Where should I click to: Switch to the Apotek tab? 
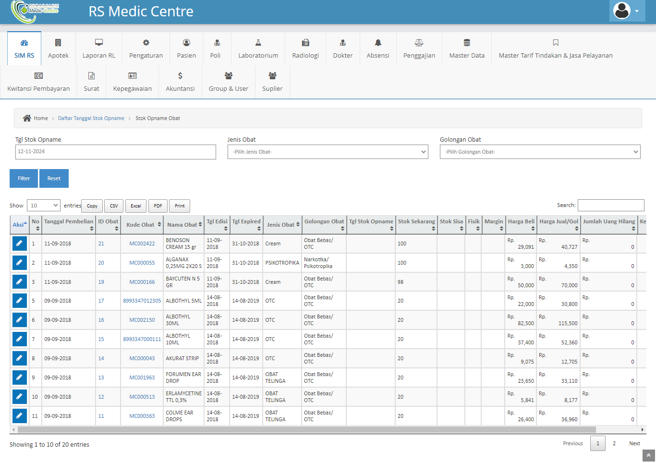pos(58,49)
